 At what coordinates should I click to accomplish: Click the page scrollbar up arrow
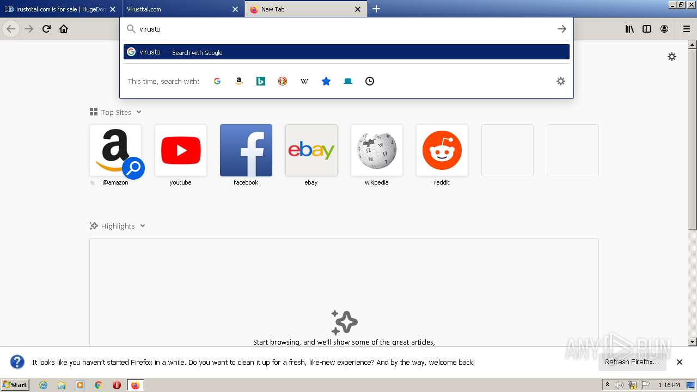point(693,45)
